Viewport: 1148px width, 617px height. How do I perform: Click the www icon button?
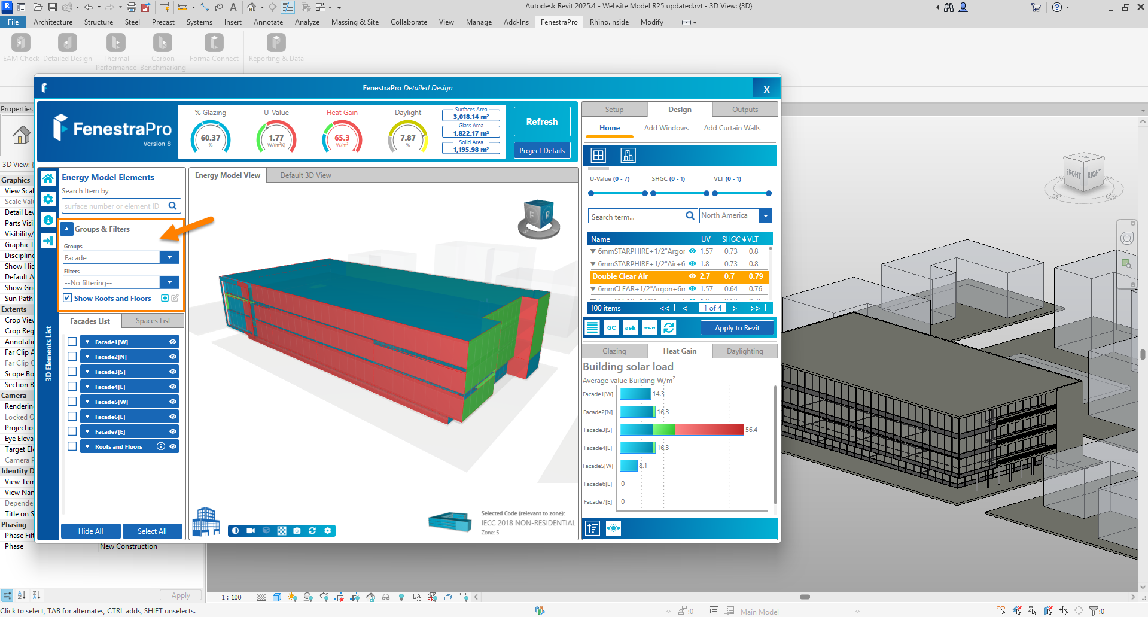coord(650,327)
